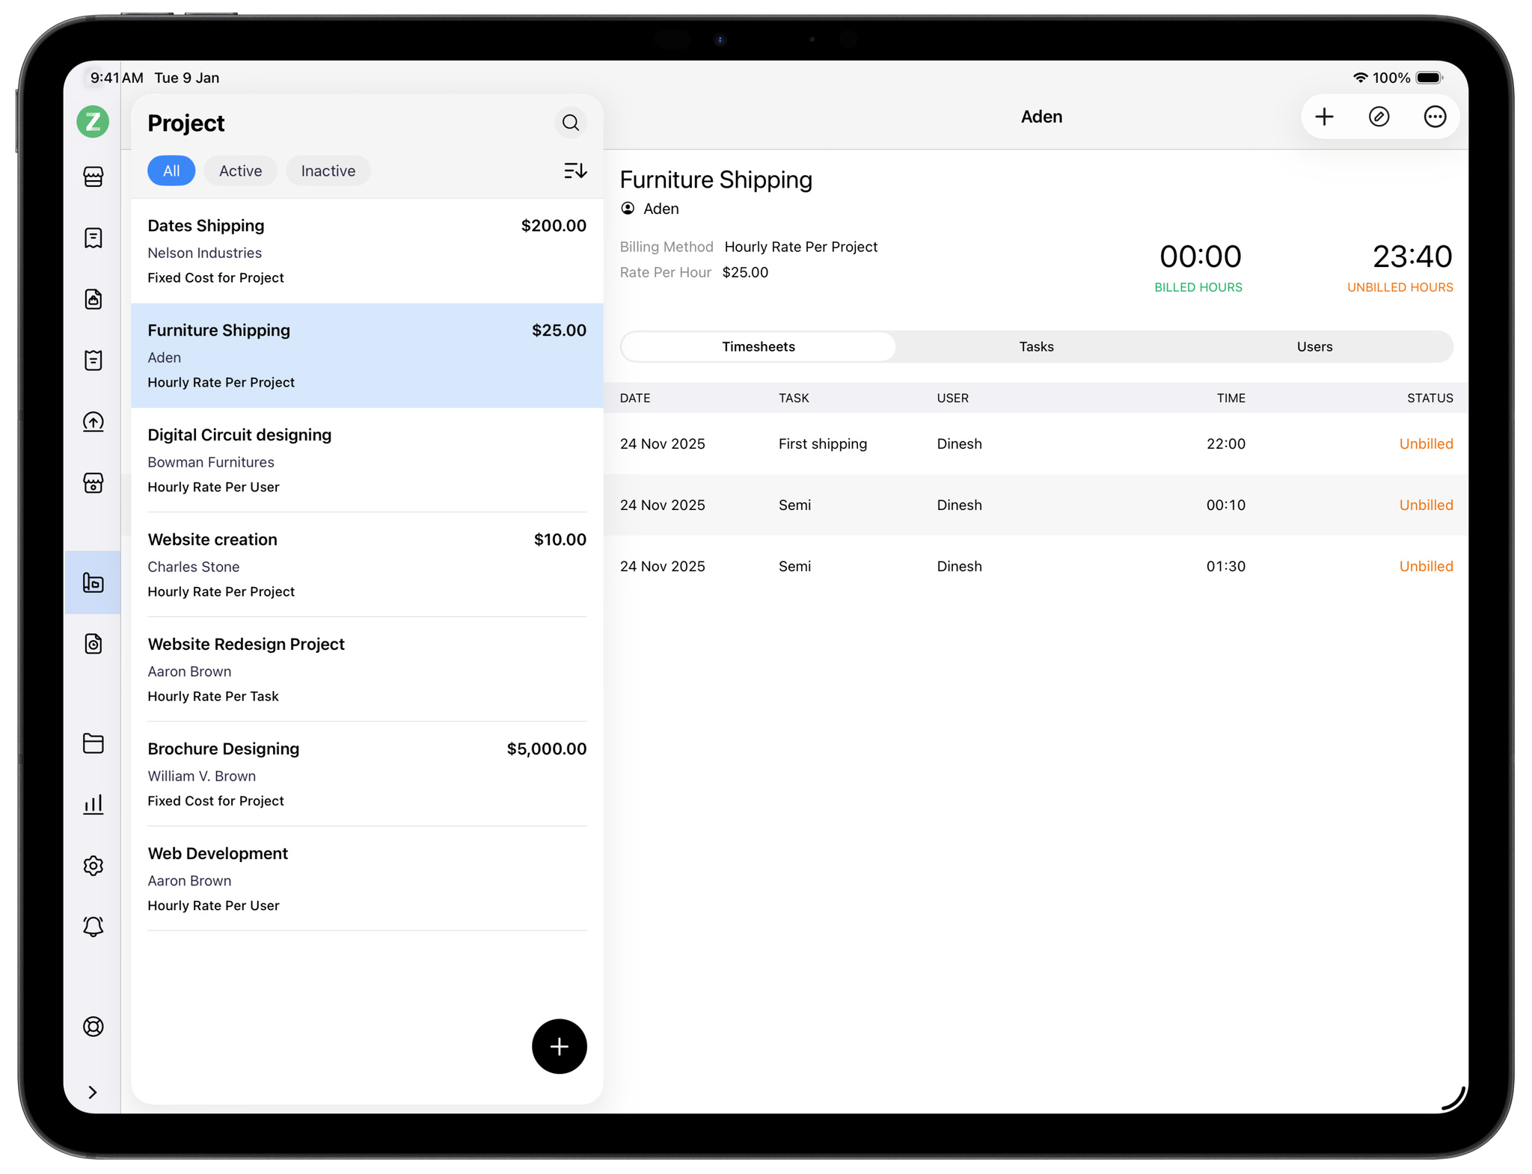Open the bar chart Reports icon
This screenshot has height=1174, width=1532.
tap(93, 805)
